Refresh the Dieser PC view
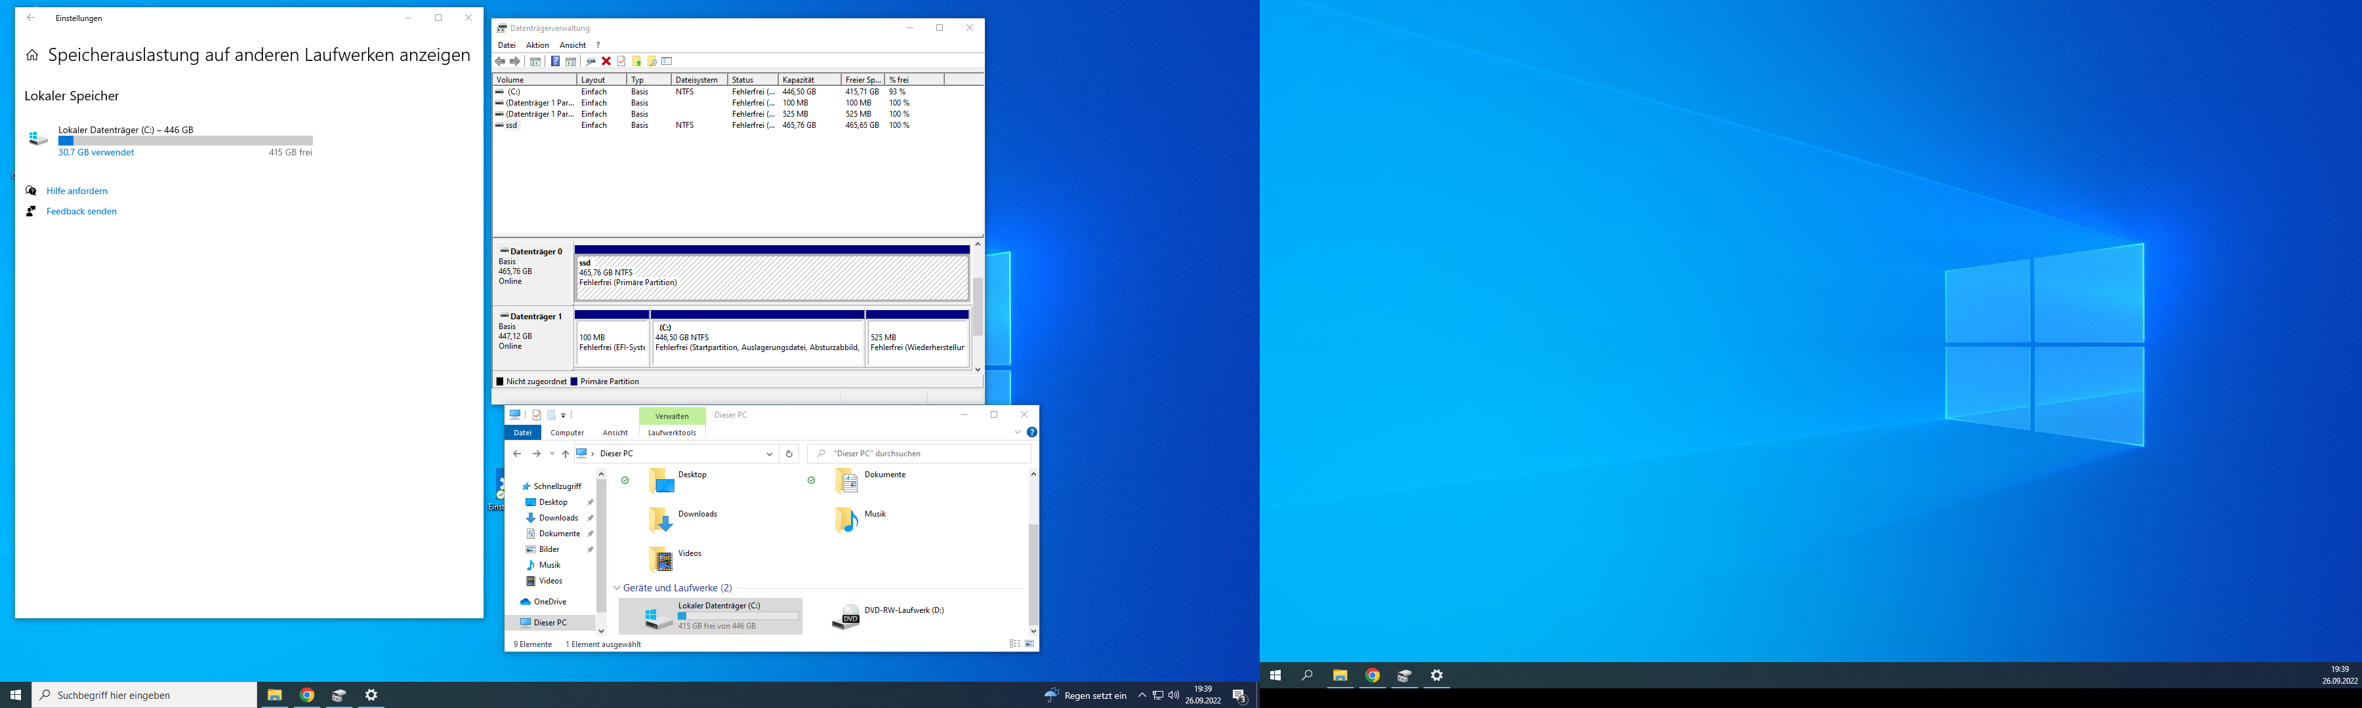The height and width of the screenshot is (708, 2362). pos(789,454)
